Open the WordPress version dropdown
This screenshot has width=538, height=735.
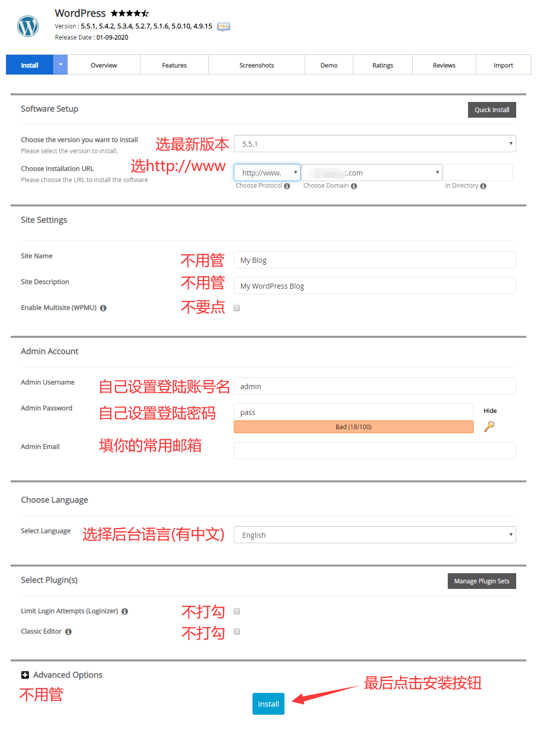[374, 144]
